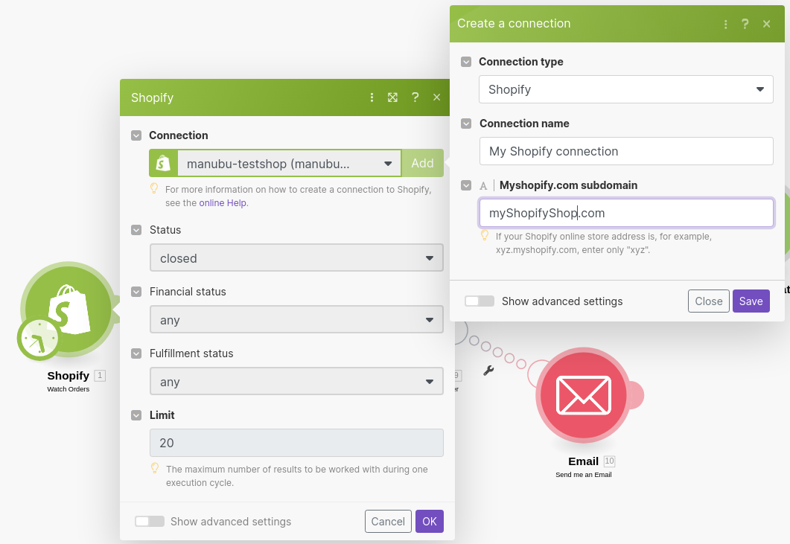
Task: Open the Shopify panel three-dot menu
Action: (372, 97)
